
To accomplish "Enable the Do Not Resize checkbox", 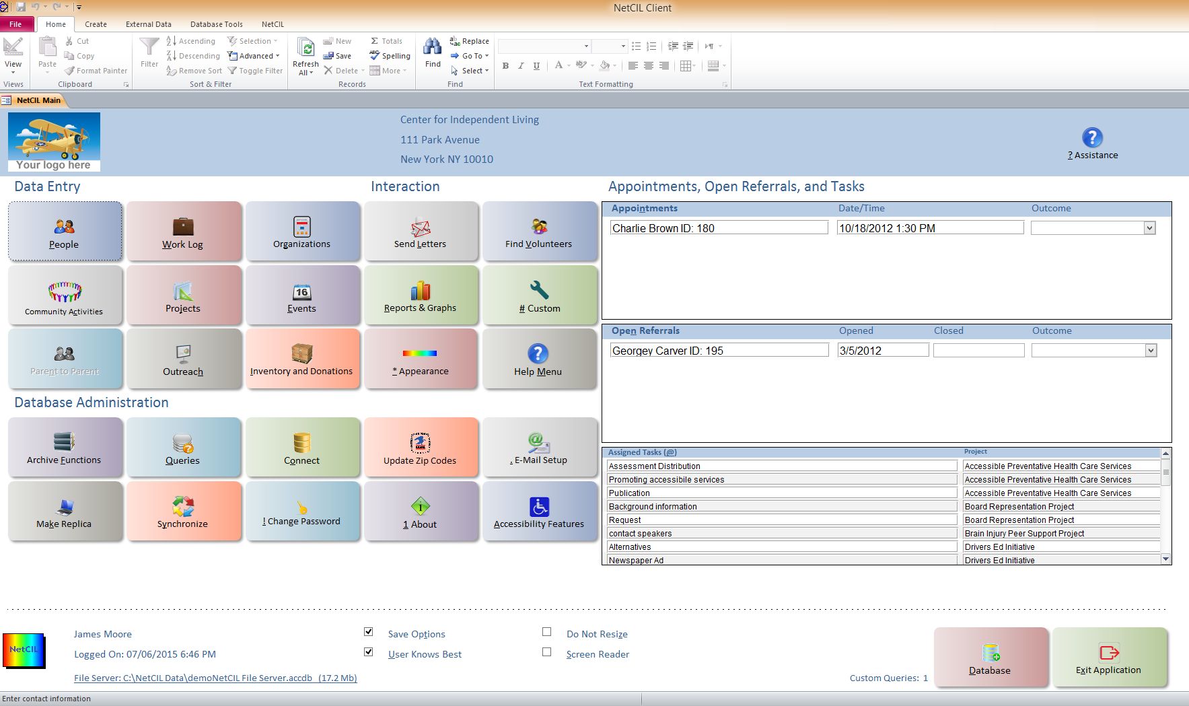I will coord(546,632).
